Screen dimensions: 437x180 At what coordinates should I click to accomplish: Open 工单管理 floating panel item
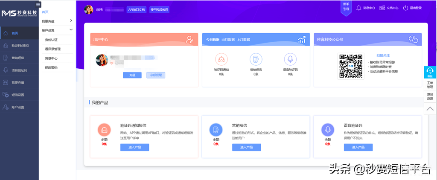(430, 85)
